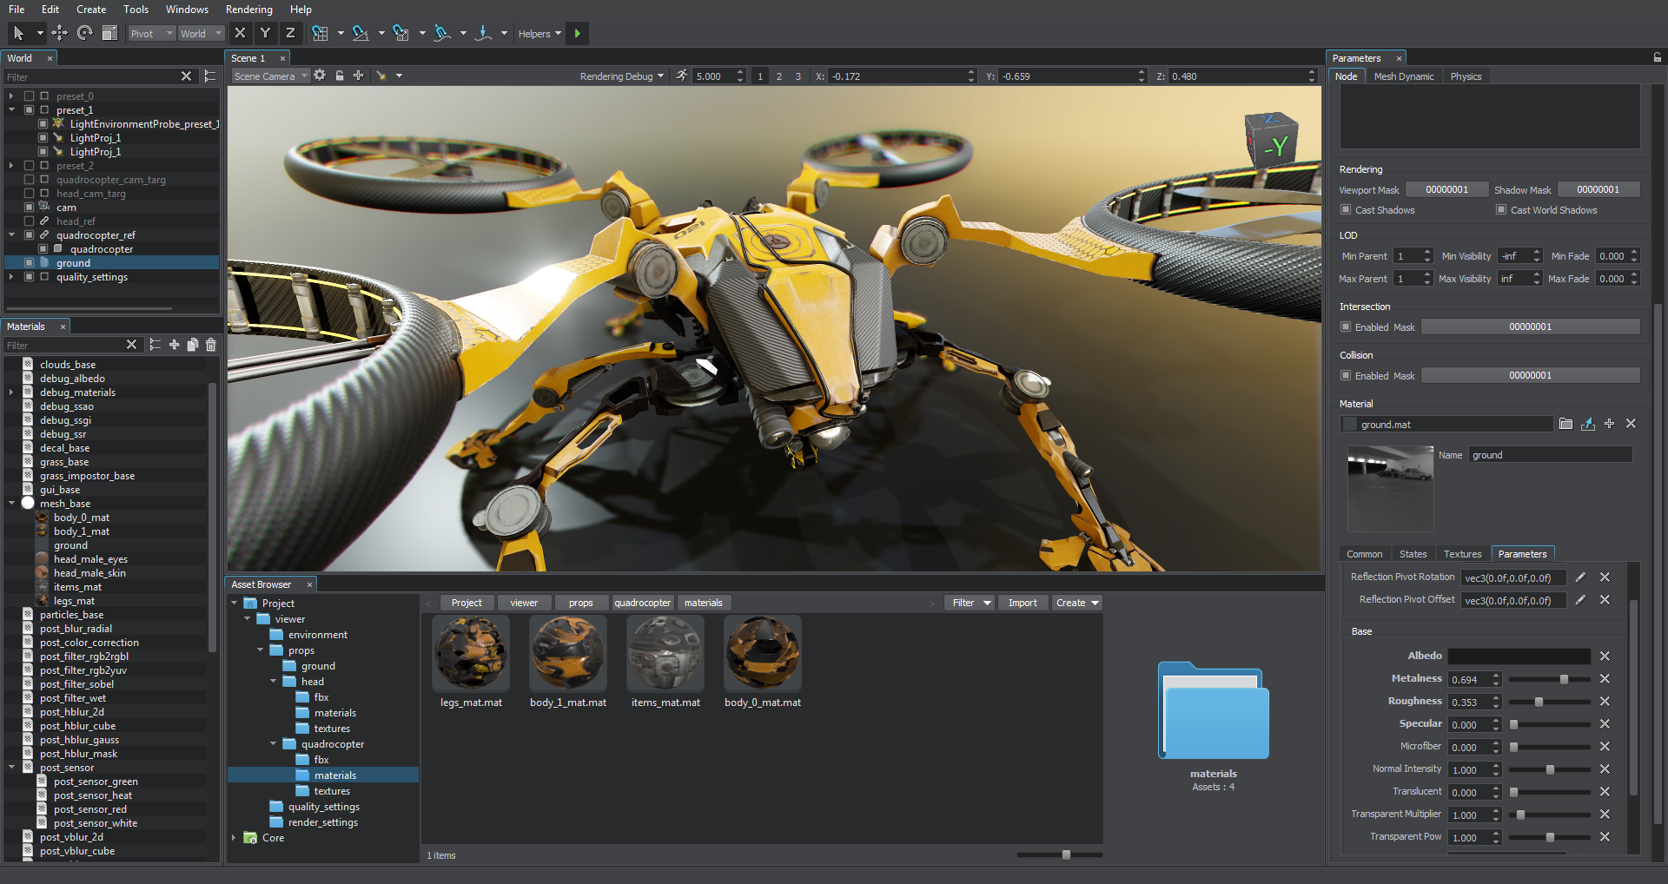Image resolution: width=1668 pixels, height=884 pixels.
Task: Switch to the Textures tab
Action: [x=1462, y=554]
